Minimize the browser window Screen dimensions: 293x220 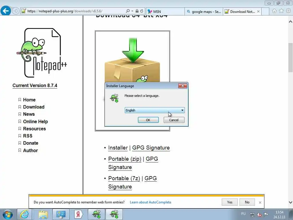[x=269, y=3]
